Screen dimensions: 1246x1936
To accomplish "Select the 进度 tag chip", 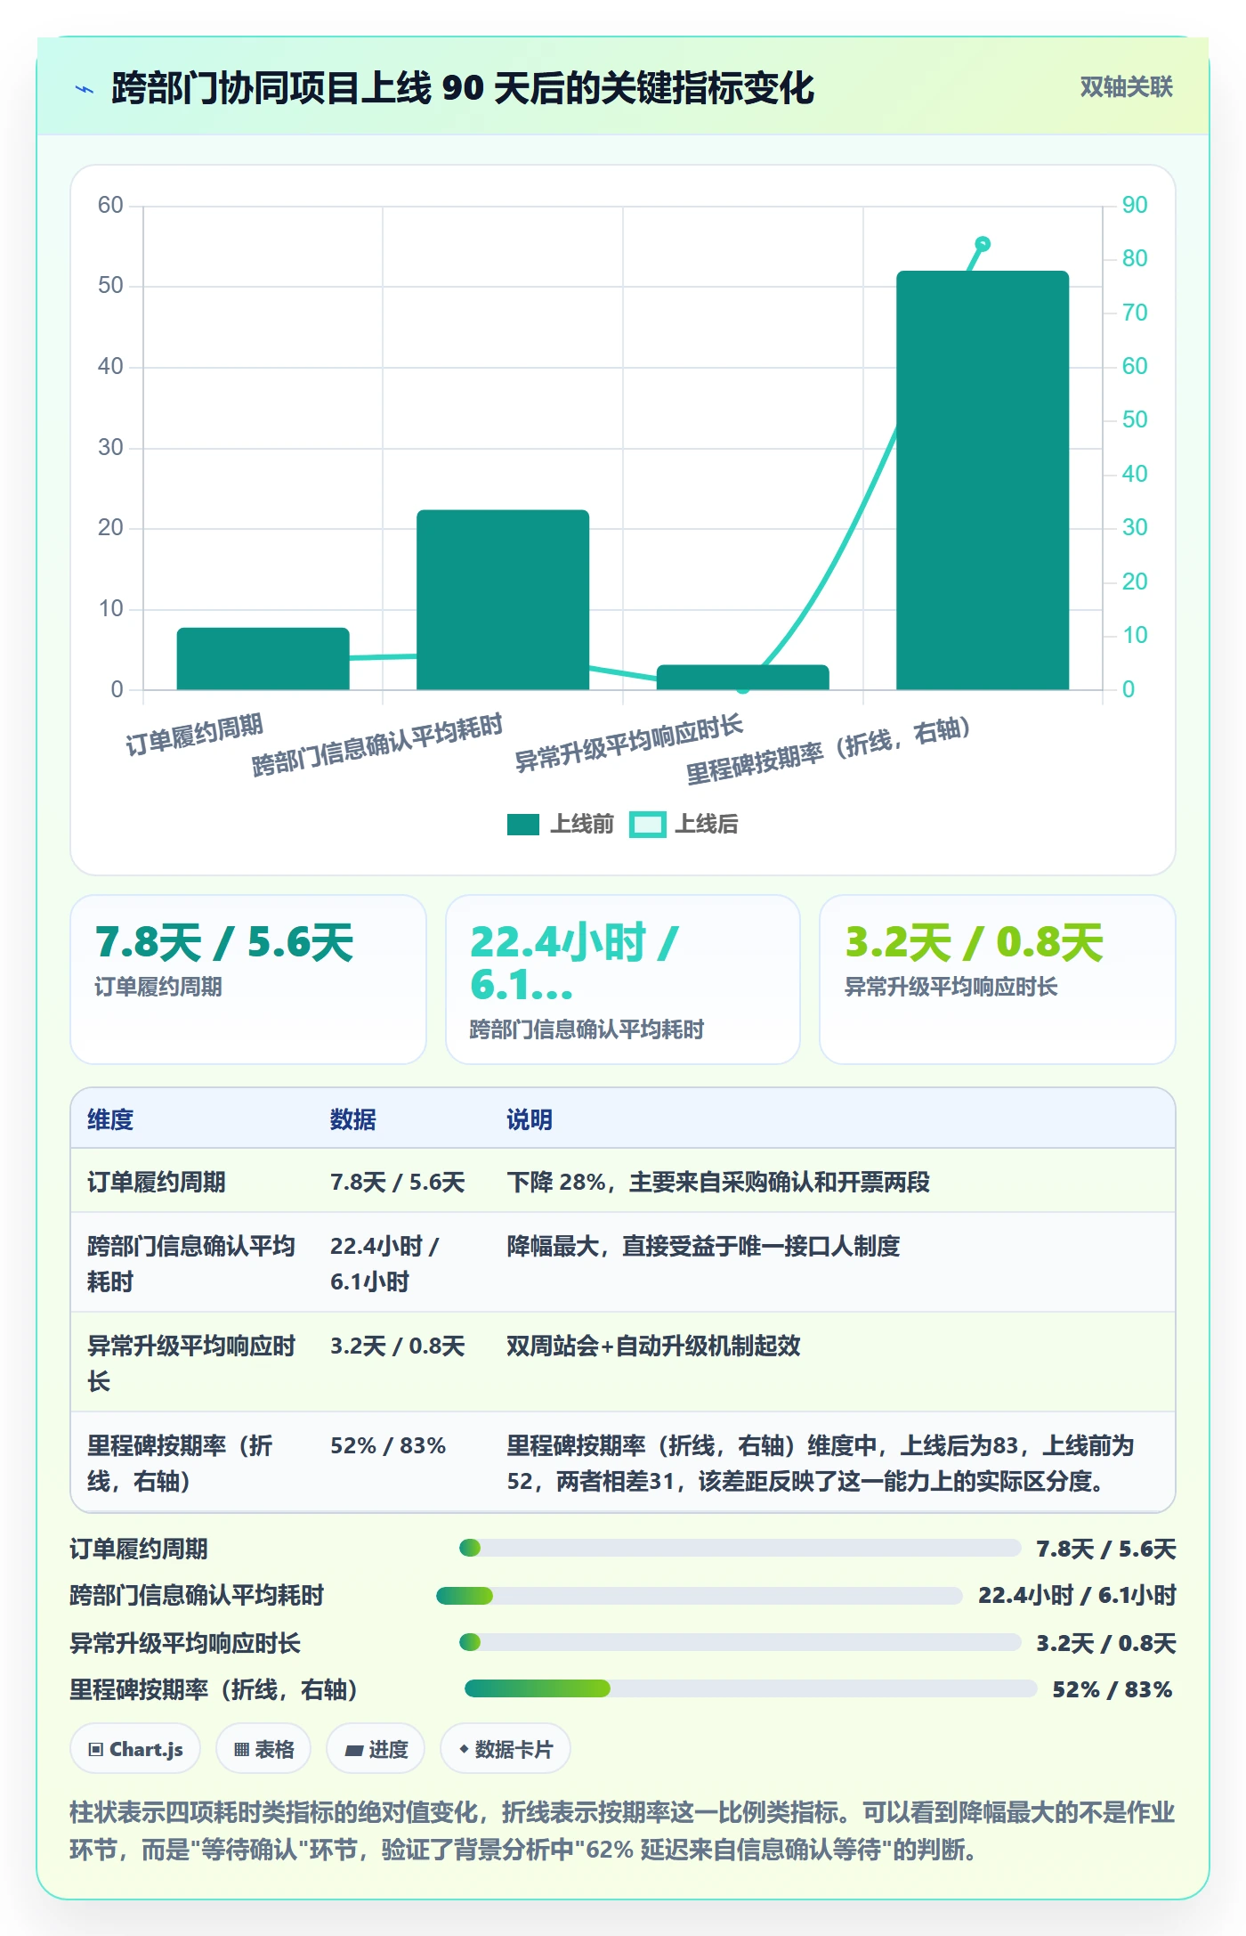I will coord(376,1749).
